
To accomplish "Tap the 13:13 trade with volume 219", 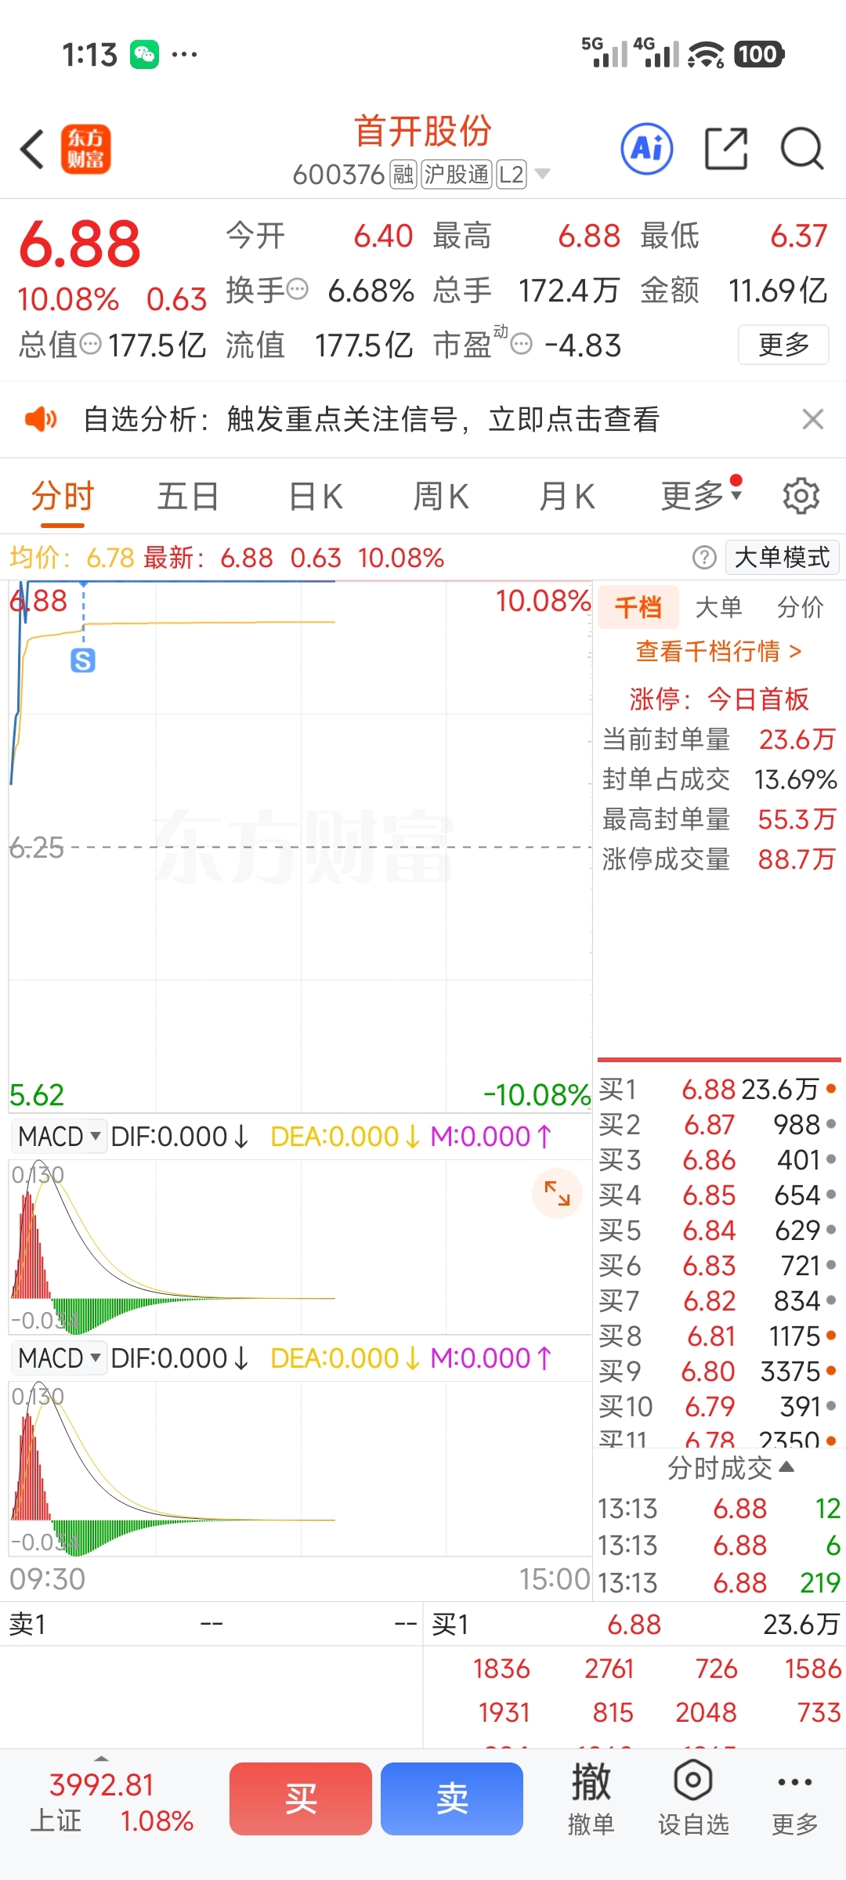I will coord(718,1582).
